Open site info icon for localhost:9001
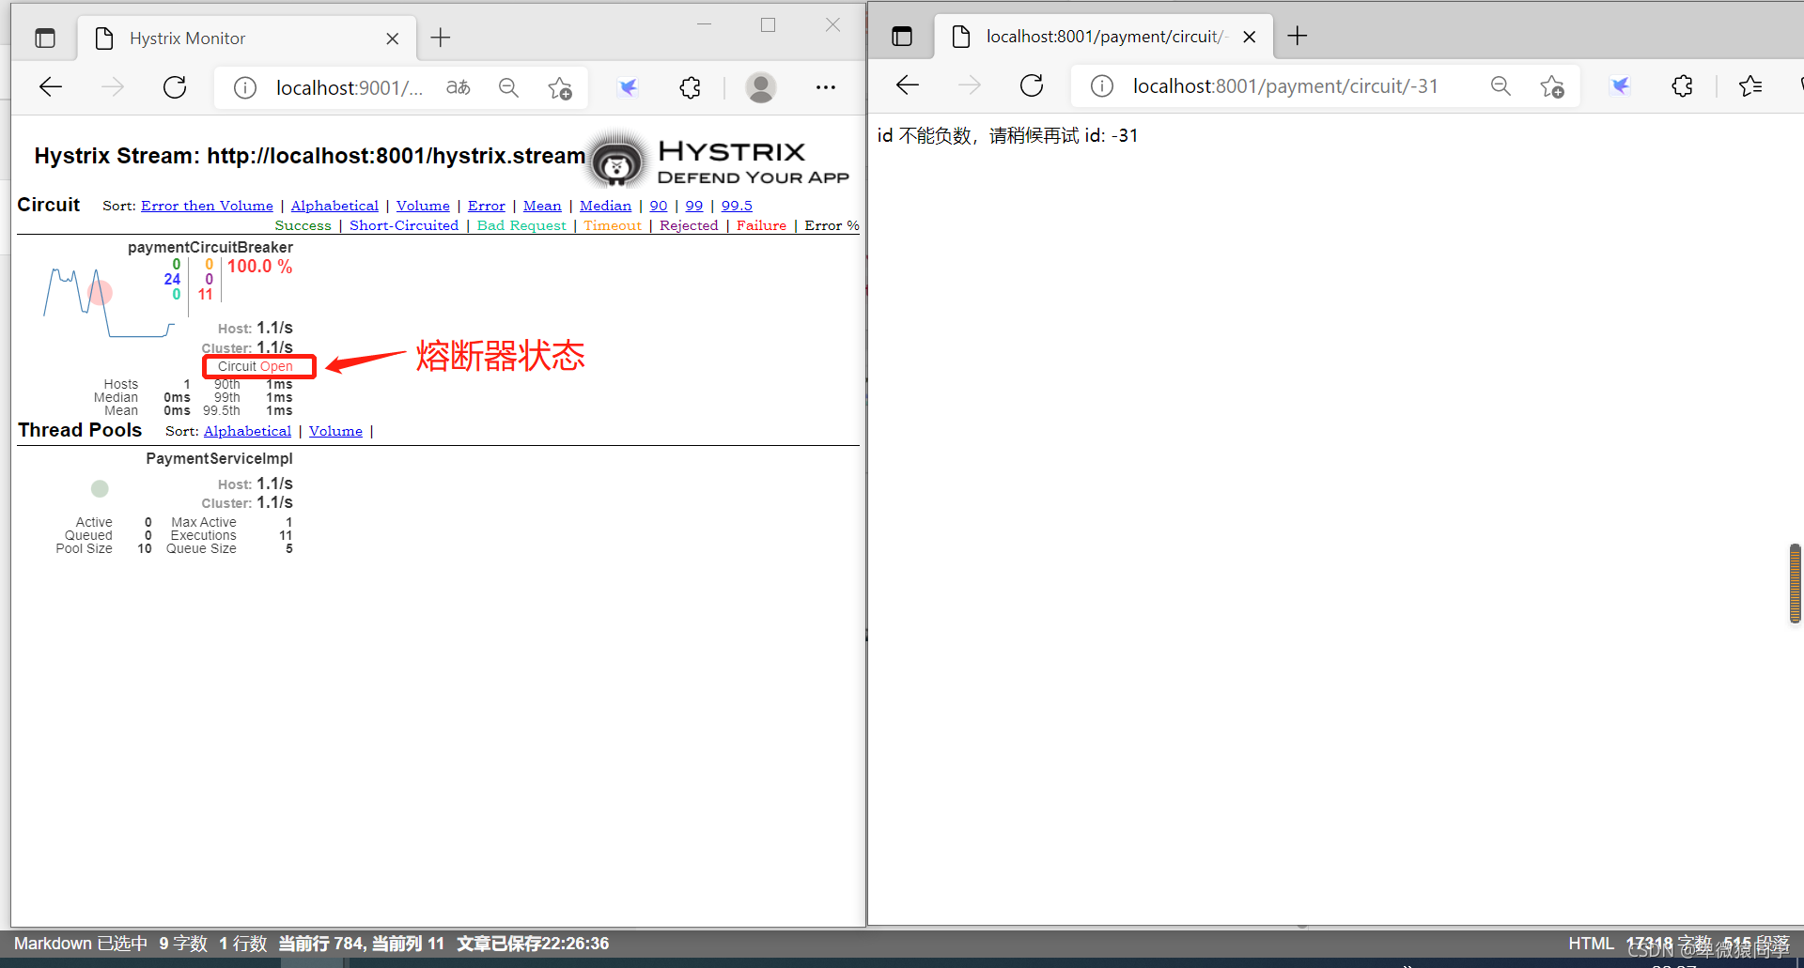Screen dimensions: 1804x968 [x=245, y=87]
